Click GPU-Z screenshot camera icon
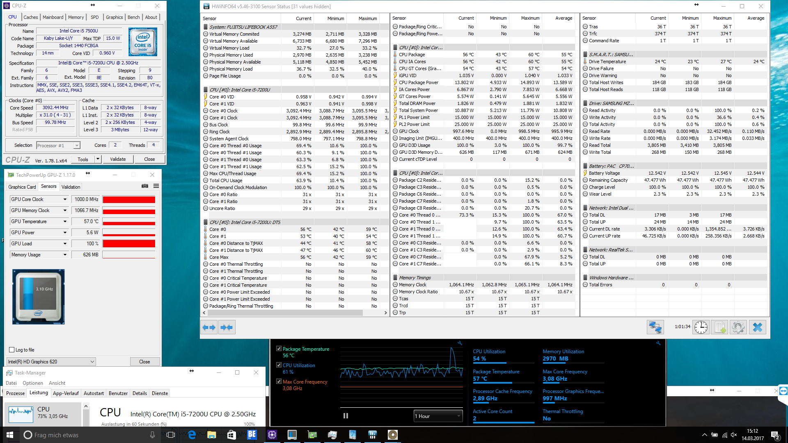Screen dimensions: 788x443 coord(145,186)
